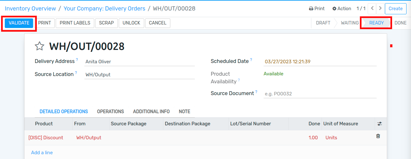
Task: Switch to the Operations tab
Action: (x=110, y=112)
